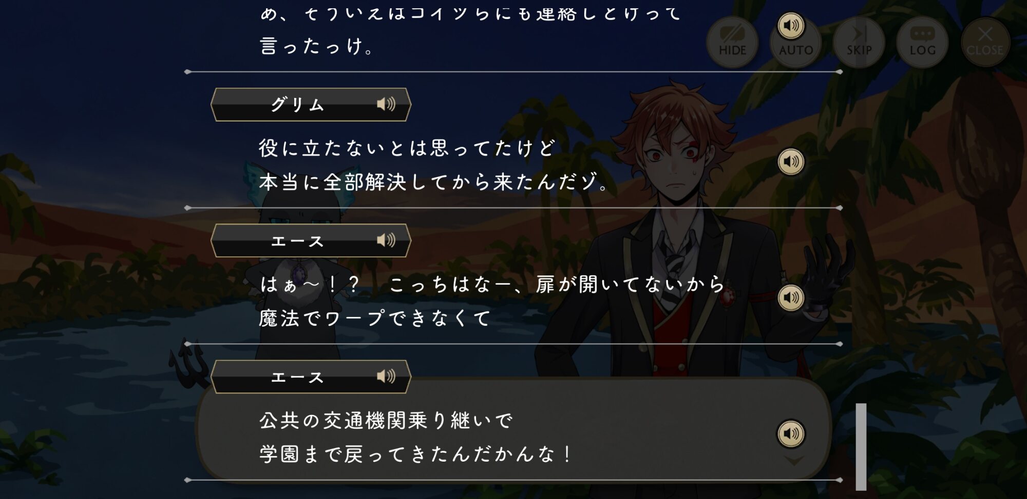Play voice for Grim's name tag speaker
Screen dimensions: 1027x499
pyautogui.click(x=386, y=104)
